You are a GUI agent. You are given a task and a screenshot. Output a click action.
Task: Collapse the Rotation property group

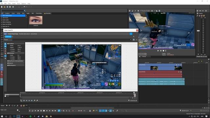pyautogui.click(x=8, y=53)
